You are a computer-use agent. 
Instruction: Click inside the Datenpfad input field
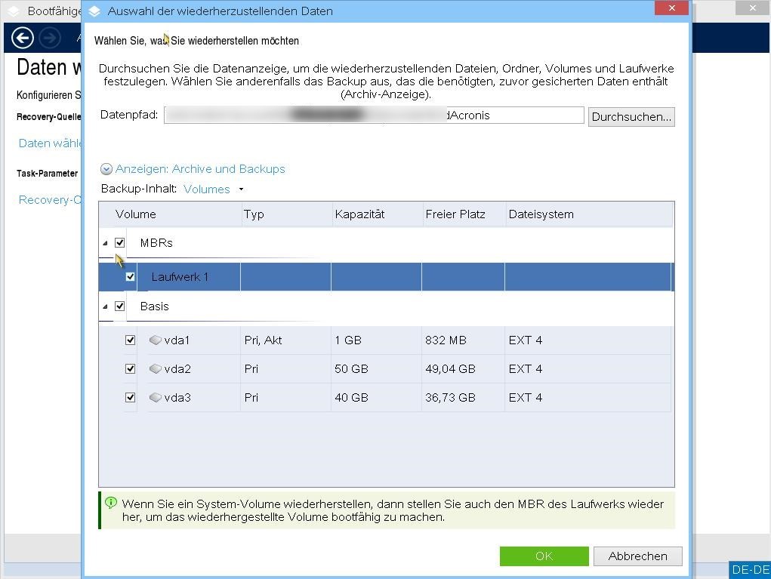[x=374, y=115]
